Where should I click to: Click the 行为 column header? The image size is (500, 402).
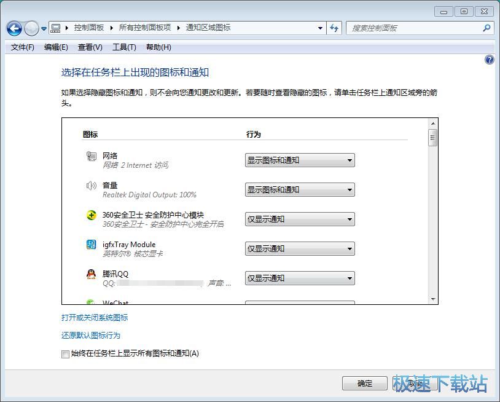pyautogui.click(x=254, y=135)
